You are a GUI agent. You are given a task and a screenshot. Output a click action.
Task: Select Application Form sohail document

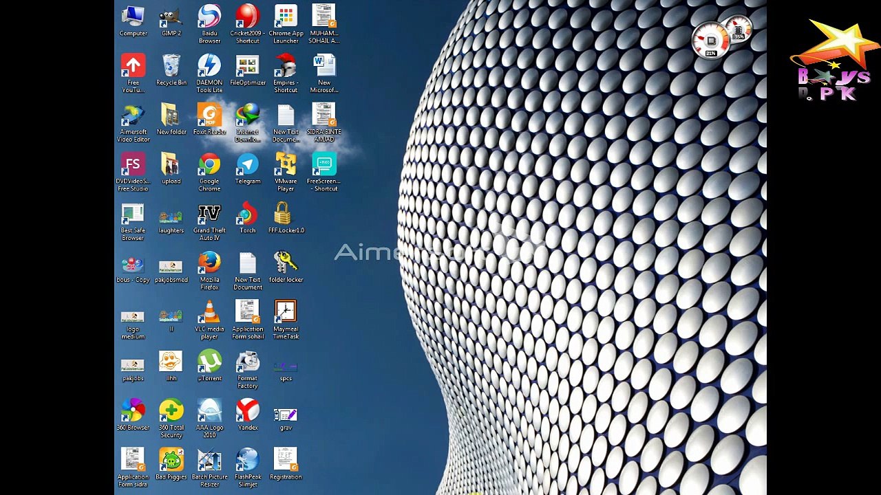[248, 320]
